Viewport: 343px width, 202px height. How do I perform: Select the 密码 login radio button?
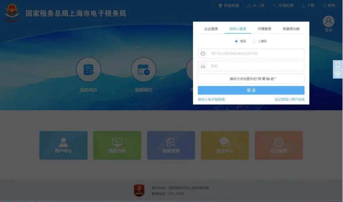(236, 41)
